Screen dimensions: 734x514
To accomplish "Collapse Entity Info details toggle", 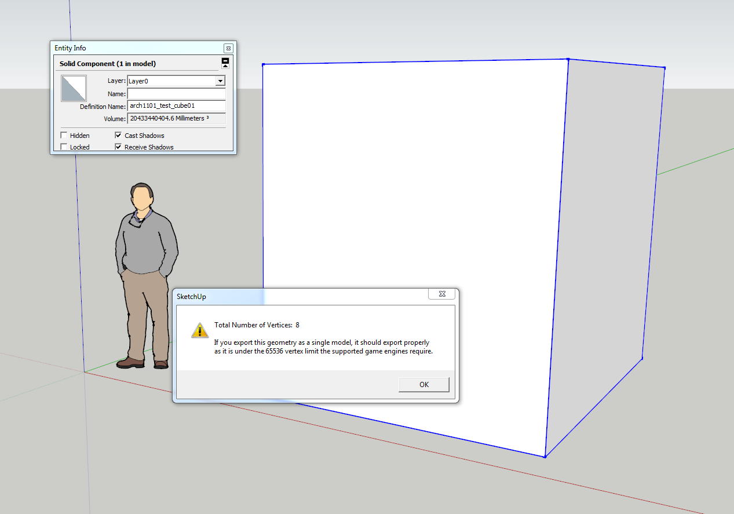I will (225, 63).
